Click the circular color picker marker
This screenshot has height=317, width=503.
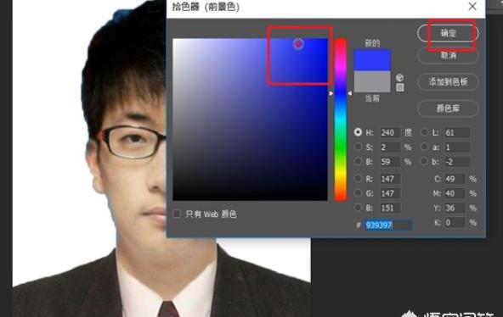coord(298,44)
